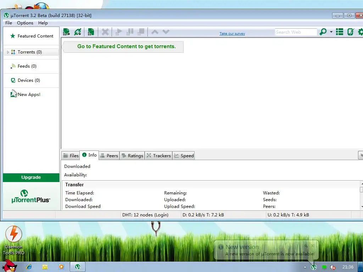This screenshot has height=272, width=363.
Task: Click Move Down Queue arrow icon
Action: point(166,32)
